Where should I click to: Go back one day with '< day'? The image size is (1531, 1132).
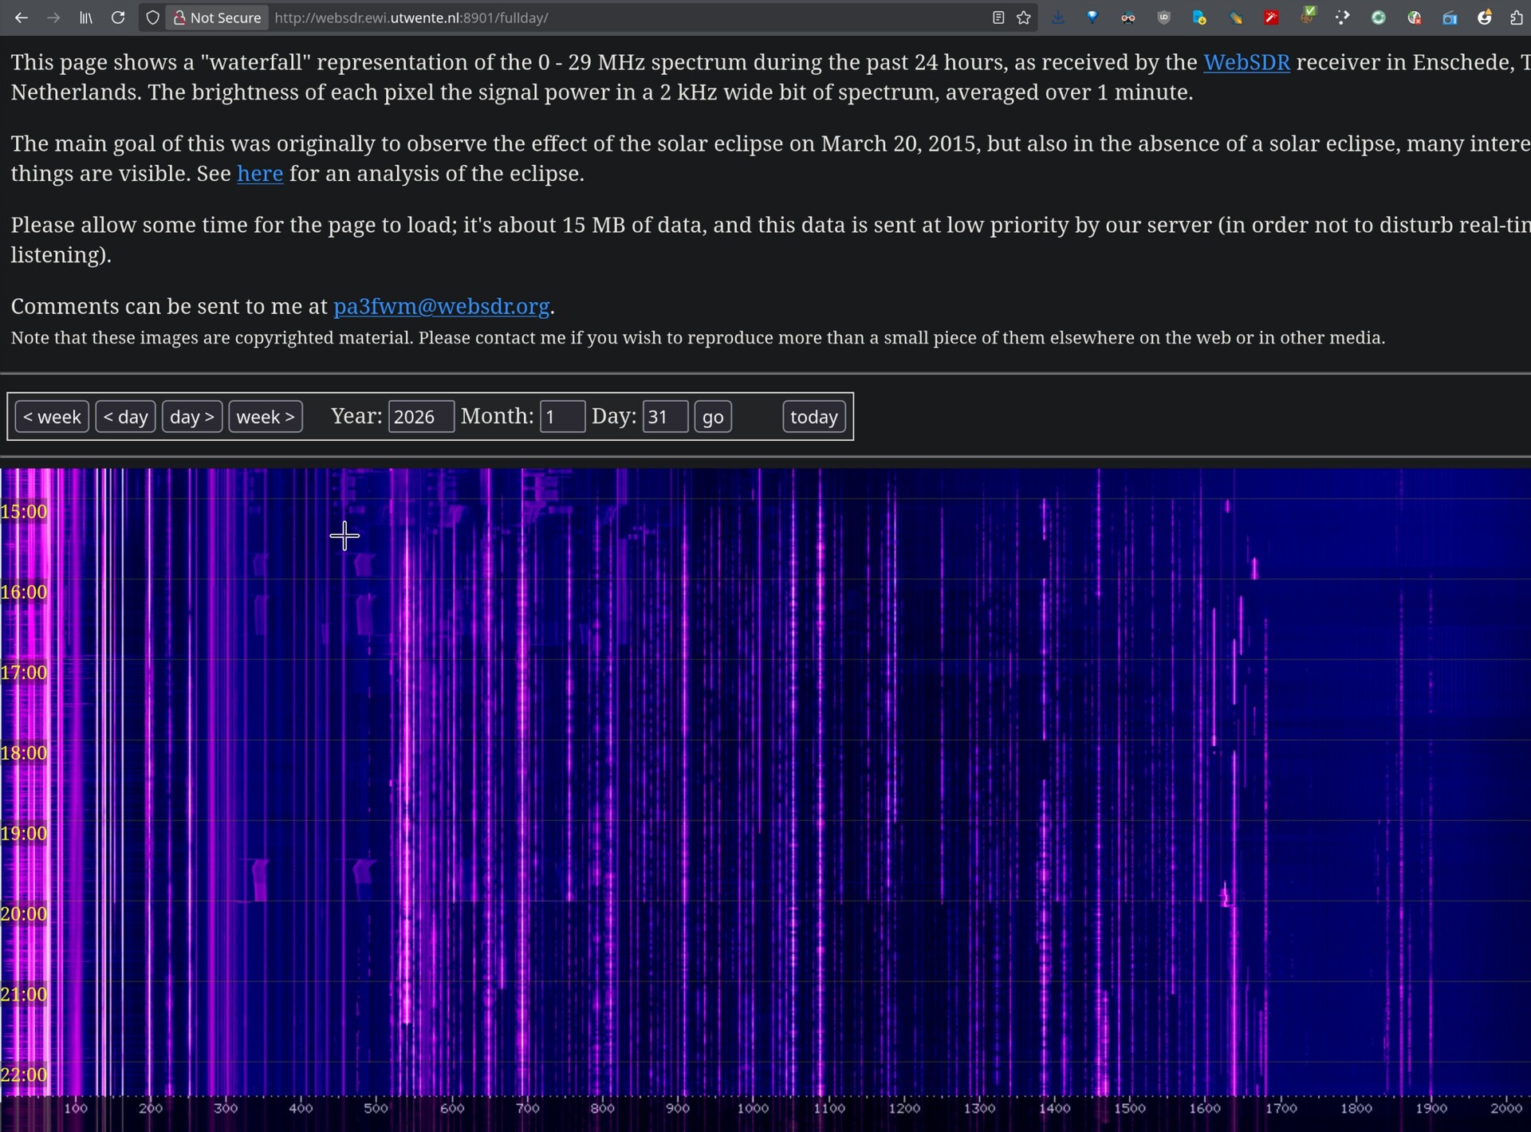125,417
